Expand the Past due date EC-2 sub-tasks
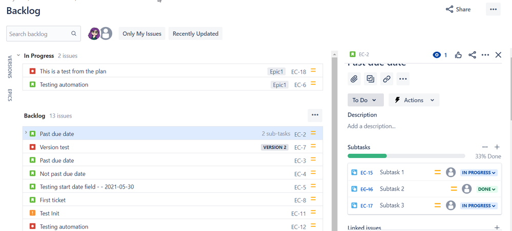 click(26, 132)
